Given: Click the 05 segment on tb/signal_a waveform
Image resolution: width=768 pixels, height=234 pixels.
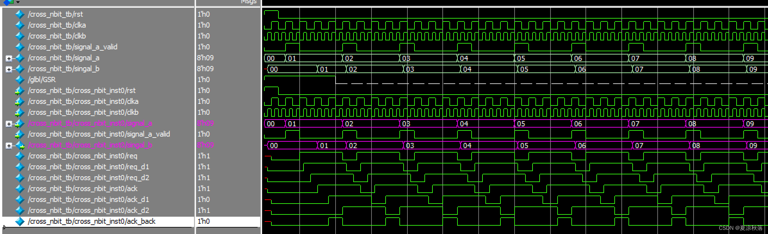Looking at the screenshot, I should (x=542, y=58).
